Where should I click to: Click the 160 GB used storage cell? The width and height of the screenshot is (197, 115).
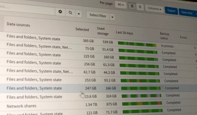(109, 57)
